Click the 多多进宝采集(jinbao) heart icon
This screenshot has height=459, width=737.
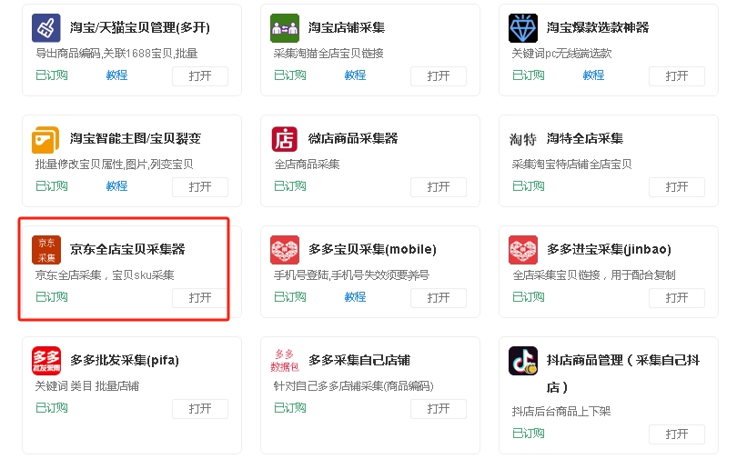522,250
